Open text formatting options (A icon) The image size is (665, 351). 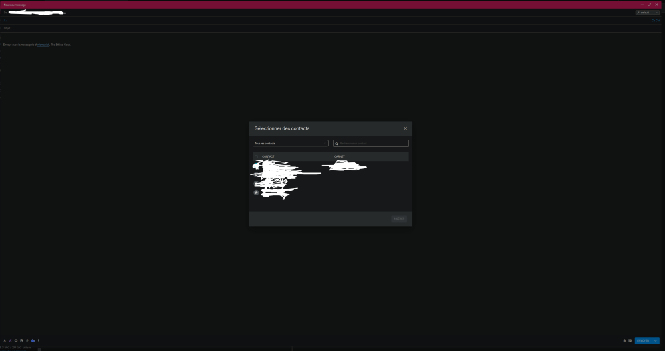click(x=5, y=340)
